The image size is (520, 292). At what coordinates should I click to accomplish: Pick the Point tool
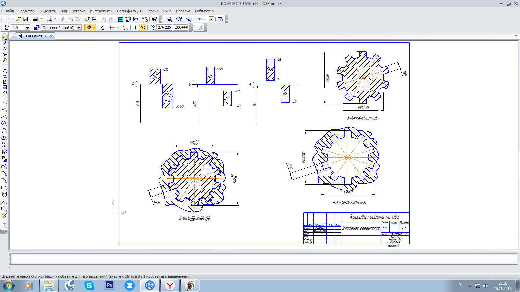(4, 102)
